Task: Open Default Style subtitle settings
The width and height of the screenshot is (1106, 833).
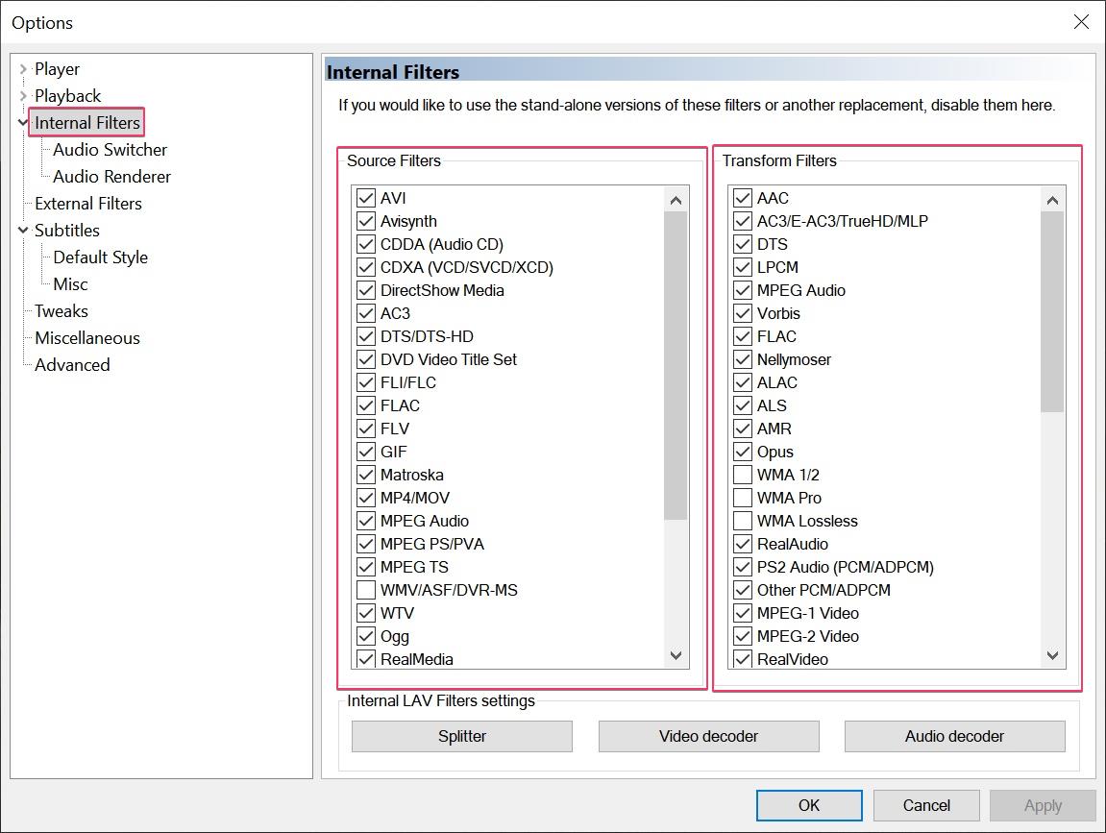Action: click(x=101, y=257)
